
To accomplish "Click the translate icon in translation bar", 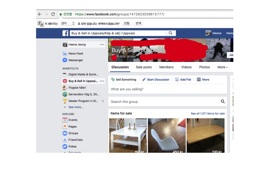I will click(x=40, y=23).
